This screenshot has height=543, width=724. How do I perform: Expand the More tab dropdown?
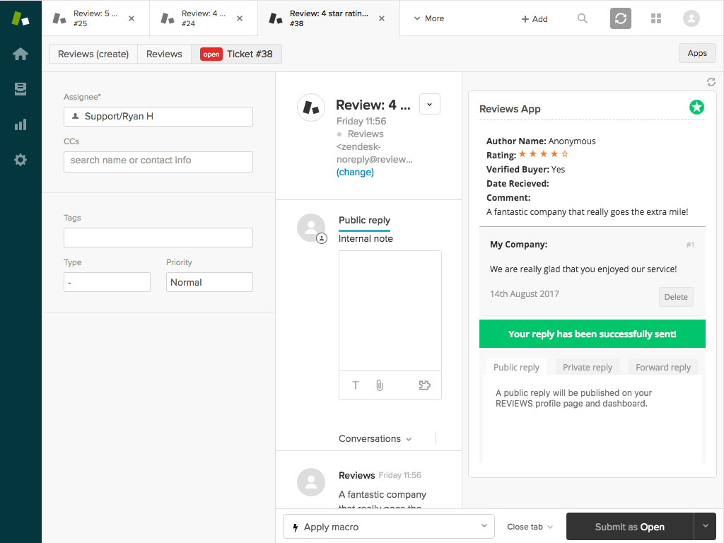click(x=428, y=18)
